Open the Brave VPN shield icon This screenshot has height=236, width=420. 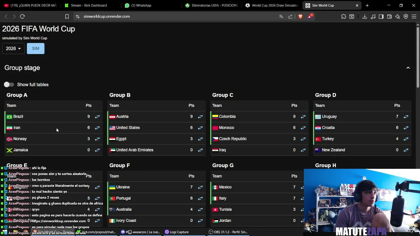[x=406, y=16]
